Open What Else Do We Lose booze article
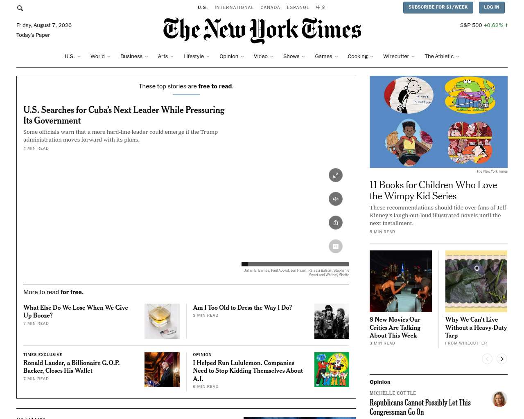 76,311
